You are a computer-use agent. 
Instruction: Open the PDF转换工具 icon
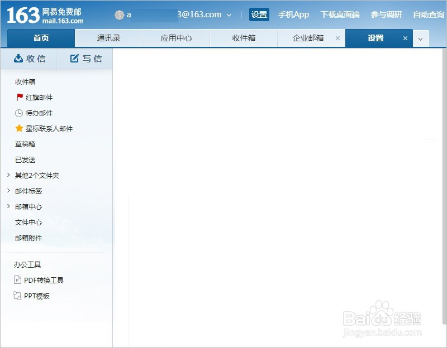tap(17, 280)
